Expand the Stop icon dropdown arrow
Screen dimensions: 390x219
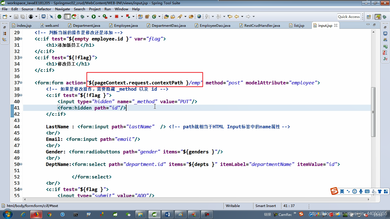point(122,17)
